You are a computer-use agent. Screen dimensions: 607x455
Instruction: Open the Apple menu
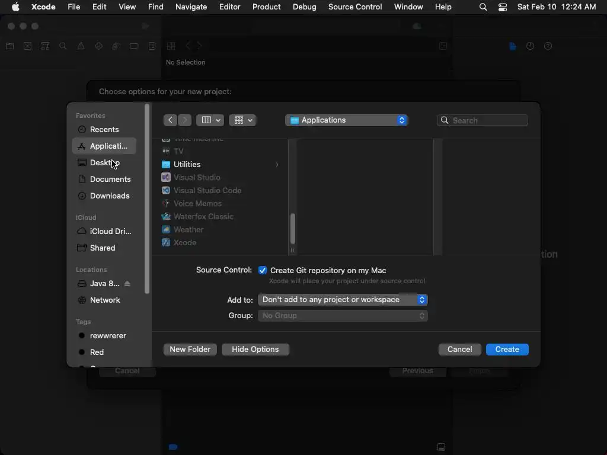point(15,7)
